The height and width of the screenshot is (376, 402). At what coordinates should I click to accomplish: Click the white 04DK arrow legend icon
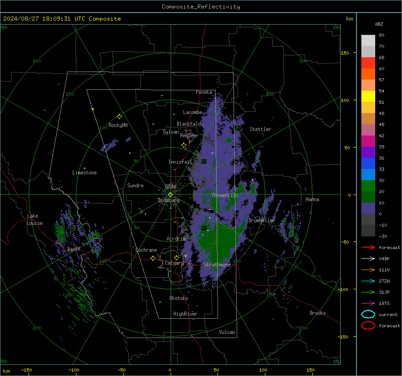[368, 259]
